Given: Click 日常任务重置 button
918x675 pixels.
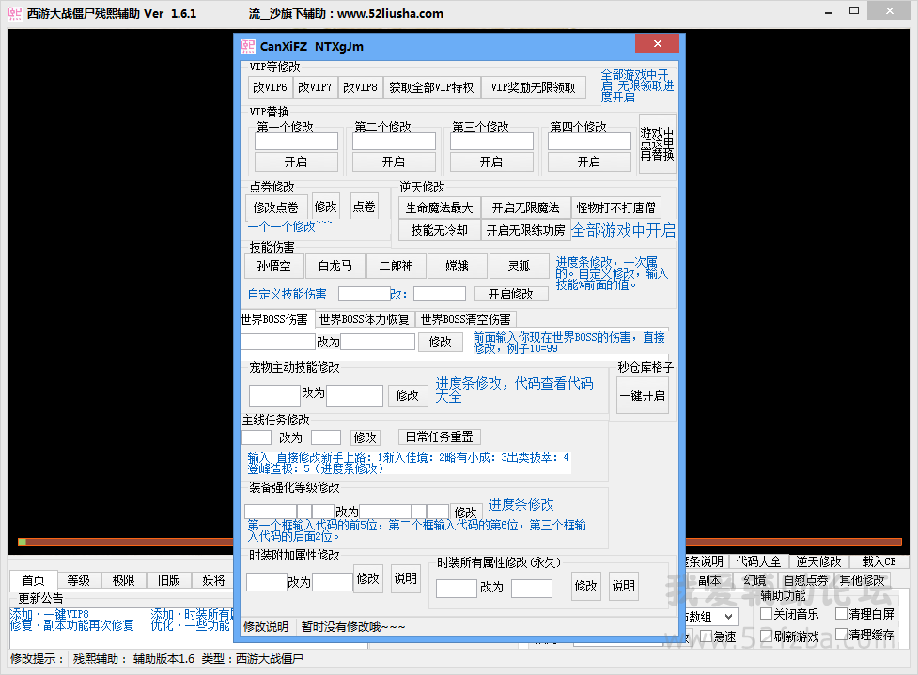Looking at the screenshot, I should coord(440,437).
